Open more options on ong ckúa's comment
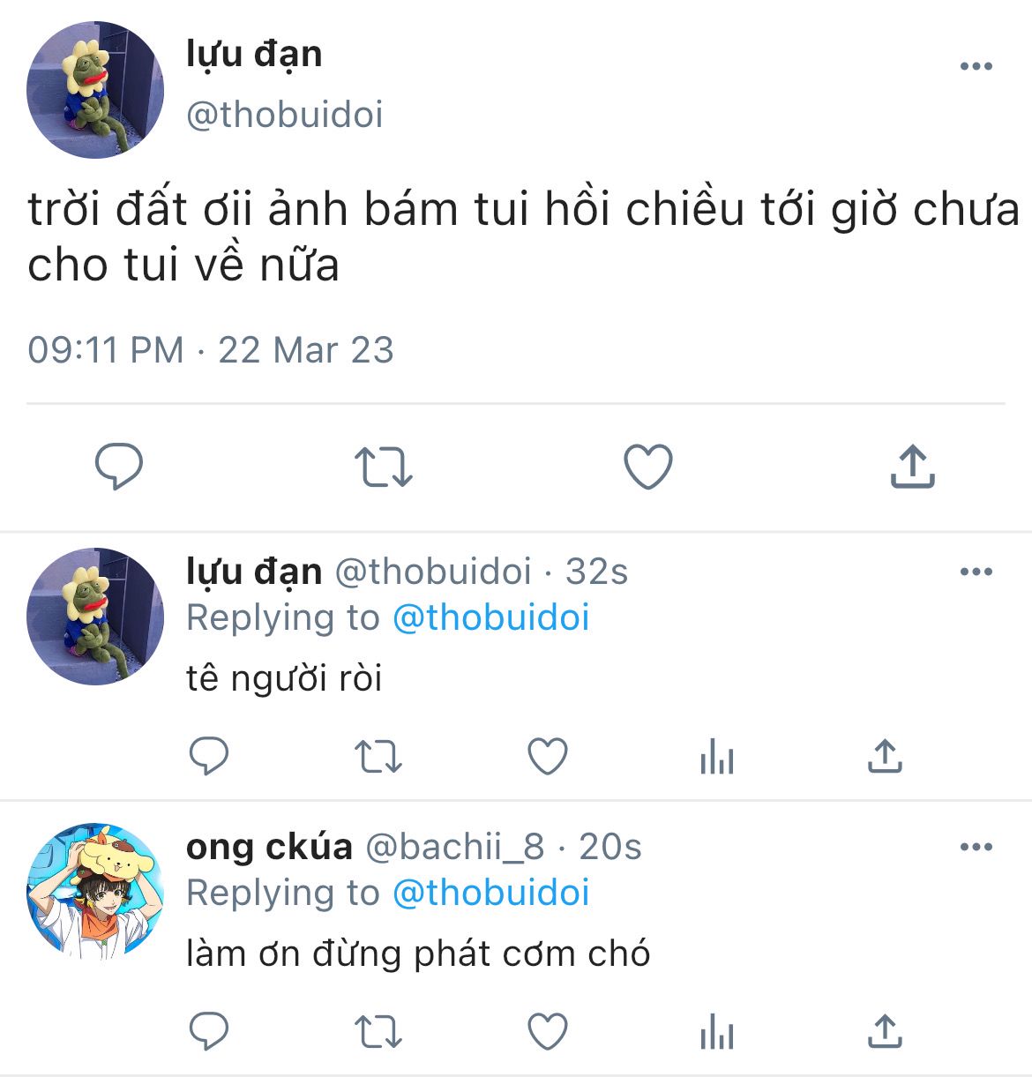Screen dimensions: 1032x1077 click(x=976, y=847)
